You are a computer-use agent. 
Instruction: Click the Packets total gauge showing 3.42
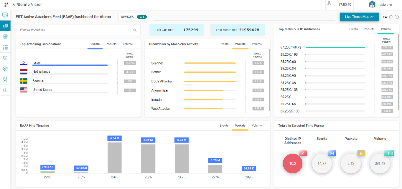tap(351, 163)
